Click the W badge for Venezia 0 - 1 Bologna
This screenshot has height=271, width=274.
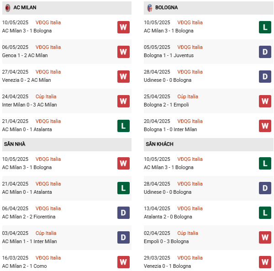(x=265, y=262)
